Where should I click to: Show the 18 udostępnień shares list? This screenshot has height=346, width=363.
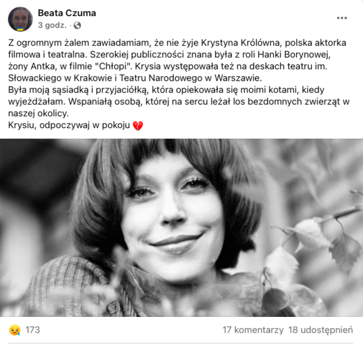(x=320, y=330)
